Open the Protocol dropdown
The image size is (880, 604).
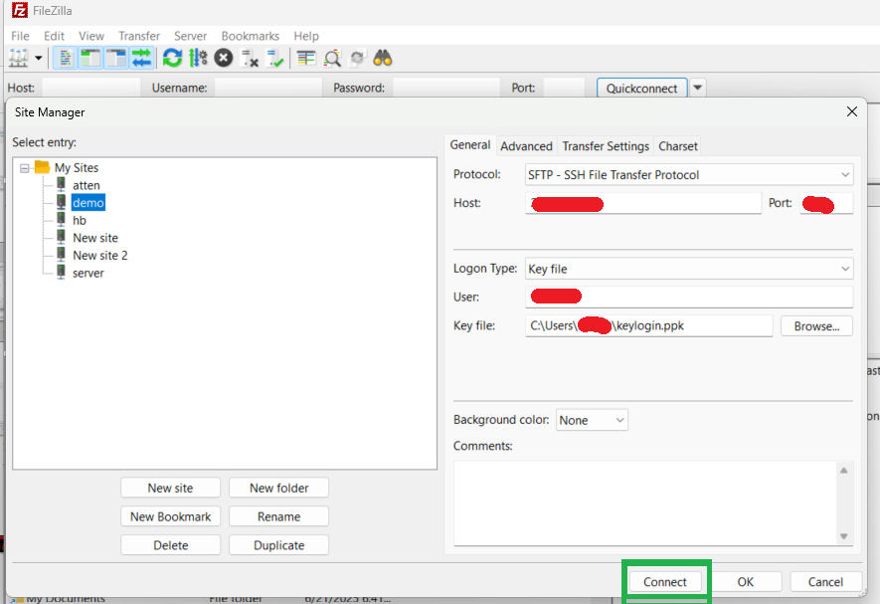click(x=689, y=175)
